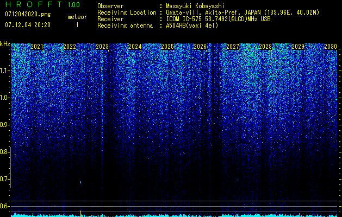Click the 2025 time marker

coord(167,47)
